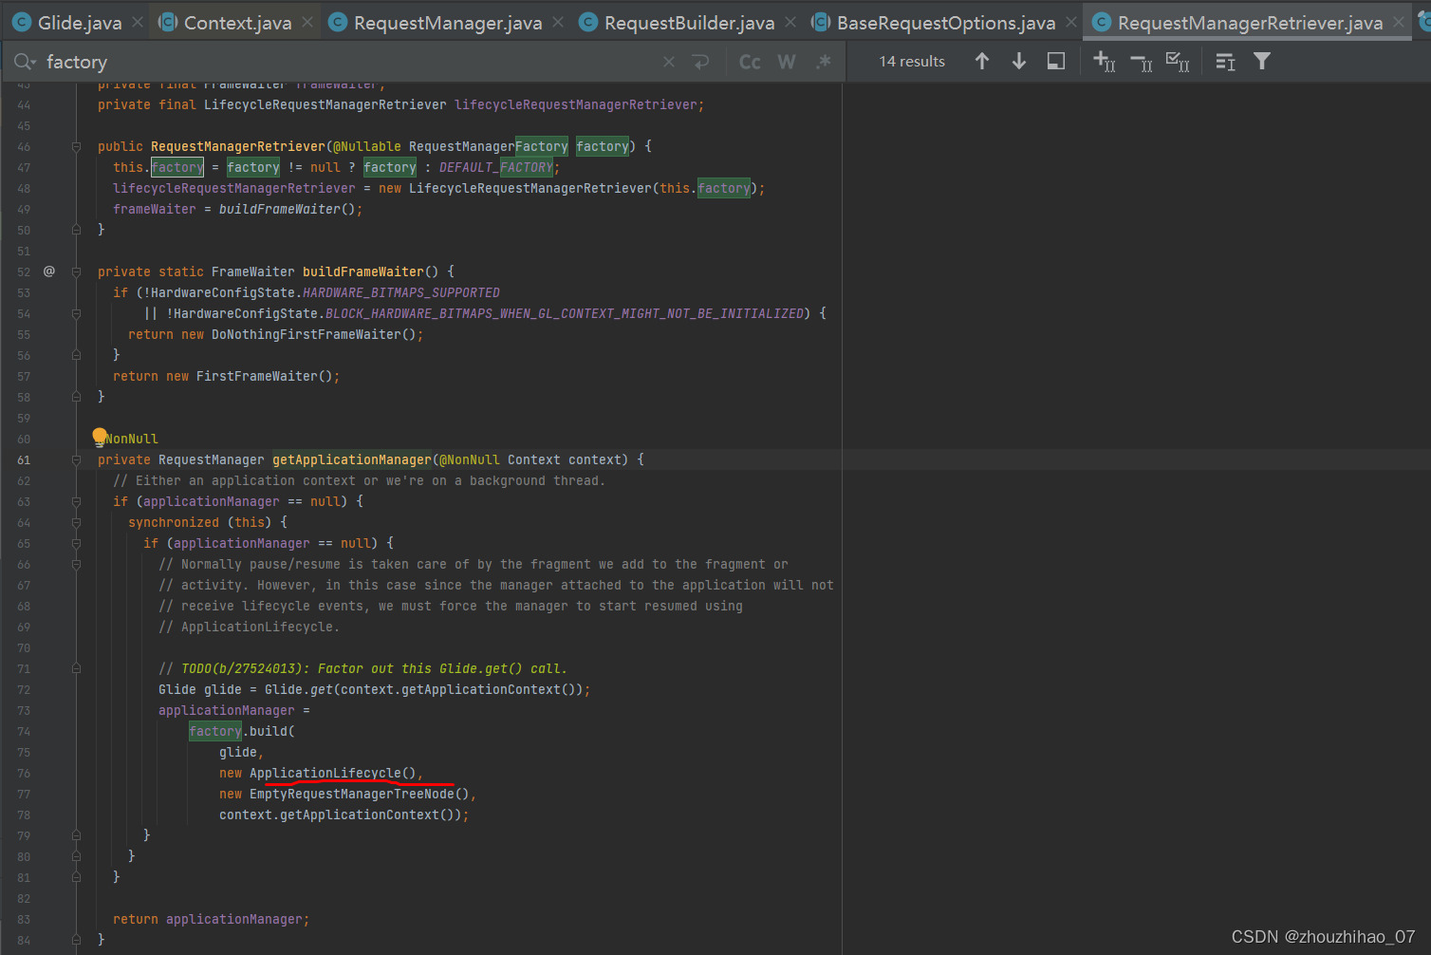This screenshot has width=1431, height=955.
Task: Open search results in Find window
Action: click(x=1056, y=62)
